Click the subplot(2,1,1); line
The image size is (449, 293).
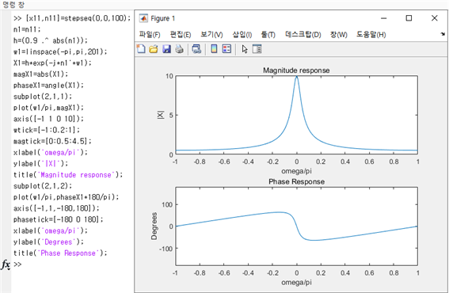point(43,97)
